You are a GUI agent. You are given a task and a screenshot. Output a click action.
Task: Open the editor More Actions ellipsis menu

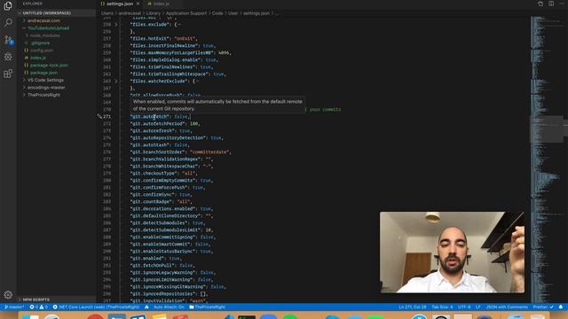tap(562, 4)
